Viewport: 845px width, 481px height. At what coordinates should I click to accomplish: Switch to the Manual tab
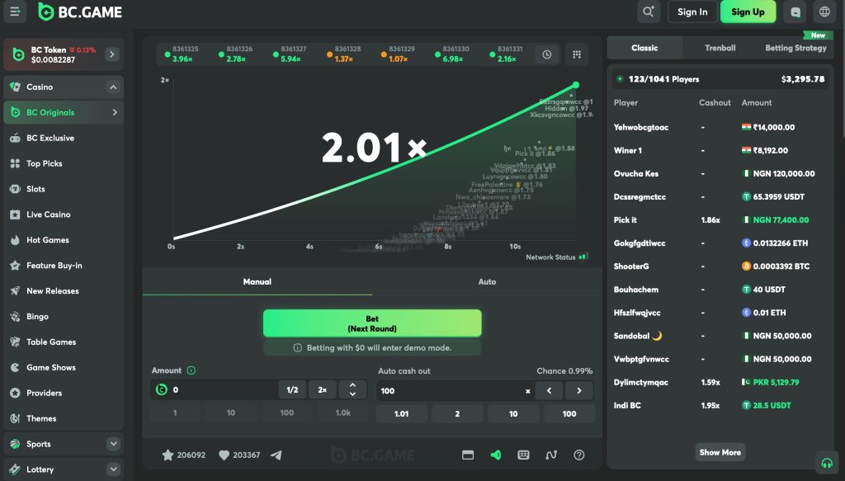257,281
